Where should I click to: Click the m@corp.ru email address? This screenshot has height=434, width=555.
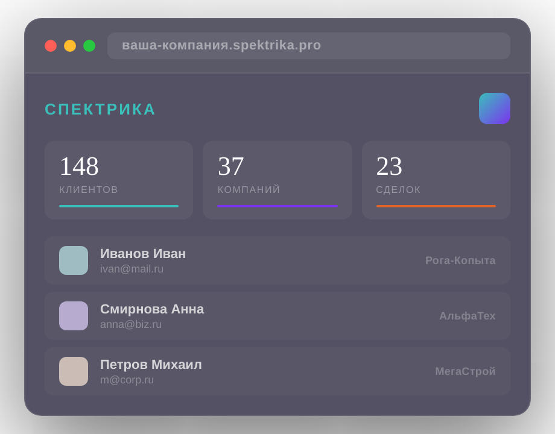coord(127,380)
